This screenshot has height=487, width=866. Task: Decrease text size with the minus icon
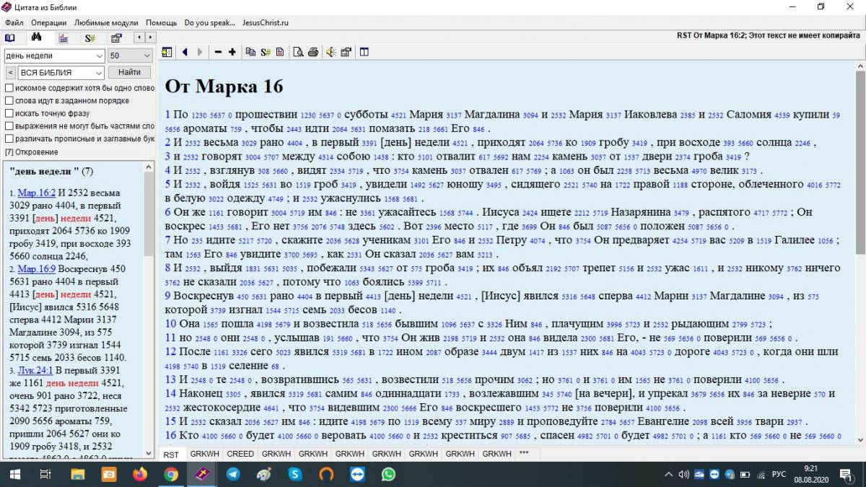pos(218,52)
